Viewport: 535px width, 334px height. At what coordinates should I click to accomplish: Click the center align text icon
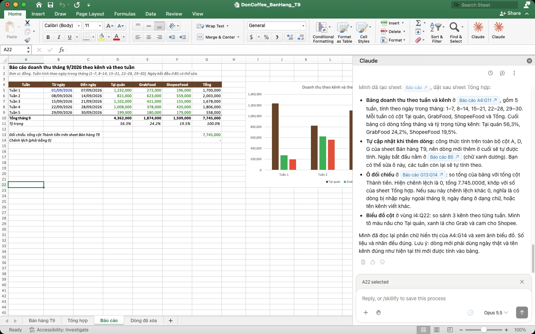tap(149, 37)
